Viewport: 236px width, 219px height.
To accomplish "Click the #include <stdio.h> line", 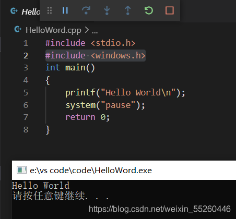I will point(90,43).
